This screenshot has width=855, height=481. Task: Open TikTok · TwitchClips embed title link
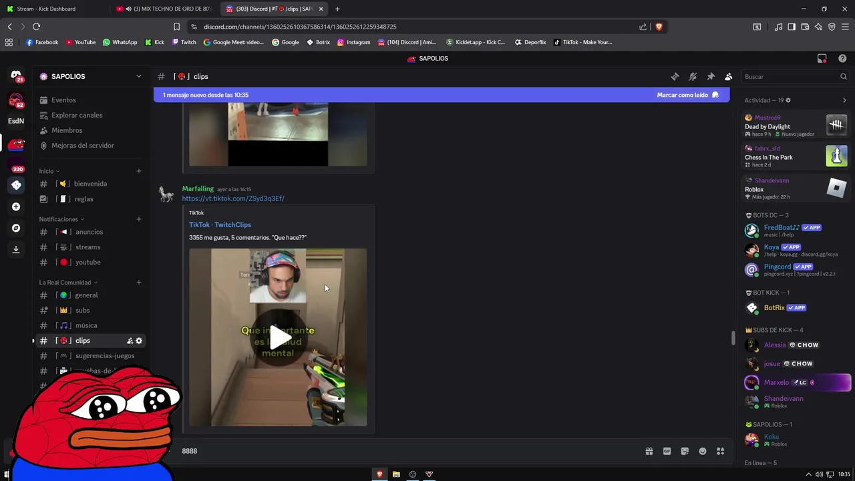click(220, 225)
